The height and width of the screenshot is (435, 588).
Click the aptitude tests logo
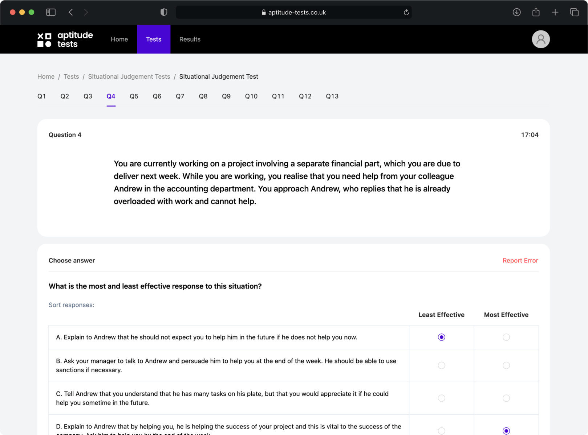coord(65,39)
